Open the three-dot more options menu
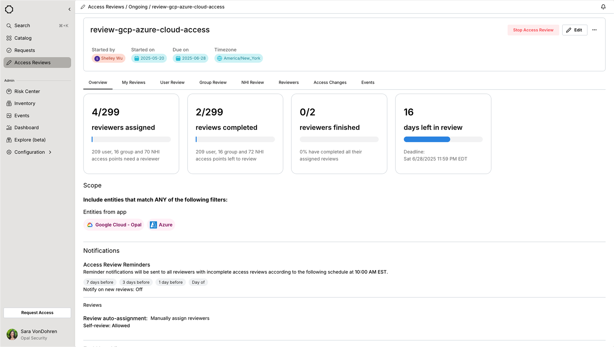This screenshot has width=614, height=347. (x=594, y=30)
